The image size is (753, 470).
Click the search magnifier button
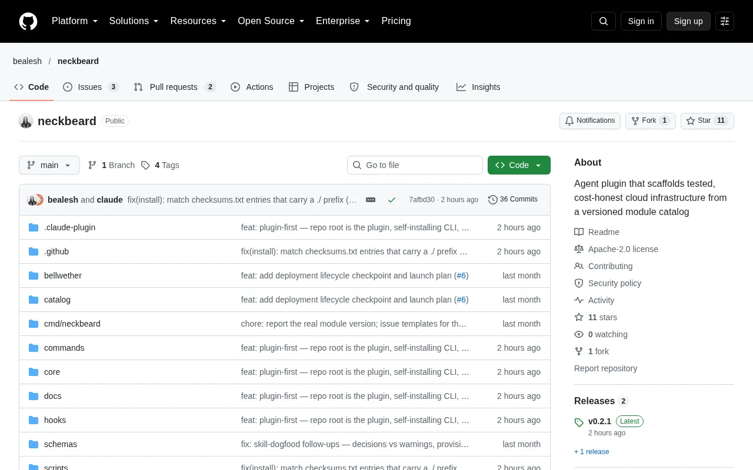click(604, 21)
